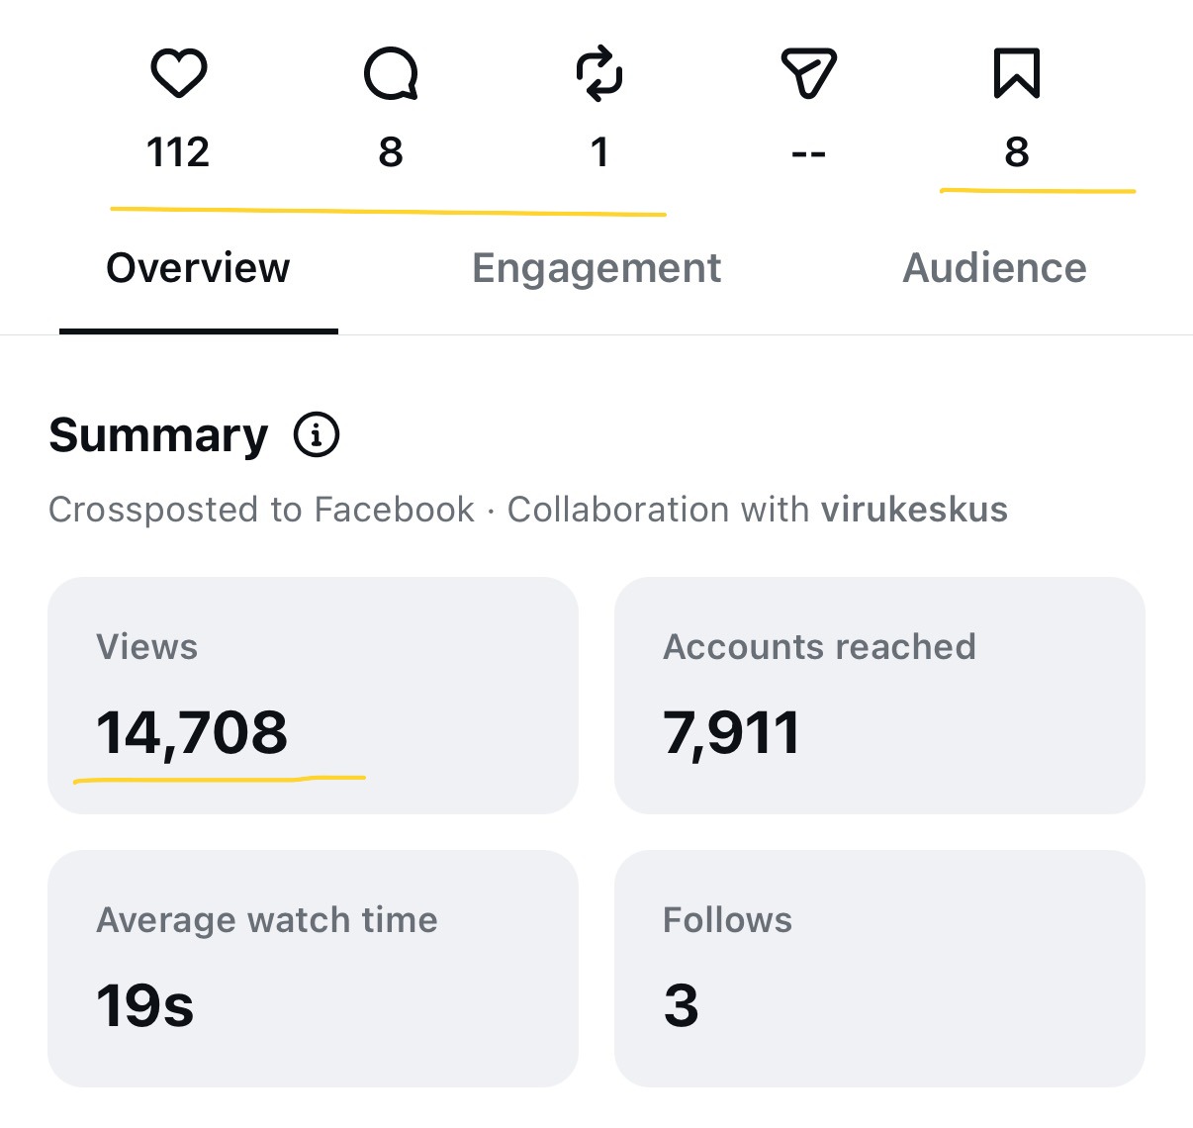Tap the comments speech bubble icon

point(391,74)
